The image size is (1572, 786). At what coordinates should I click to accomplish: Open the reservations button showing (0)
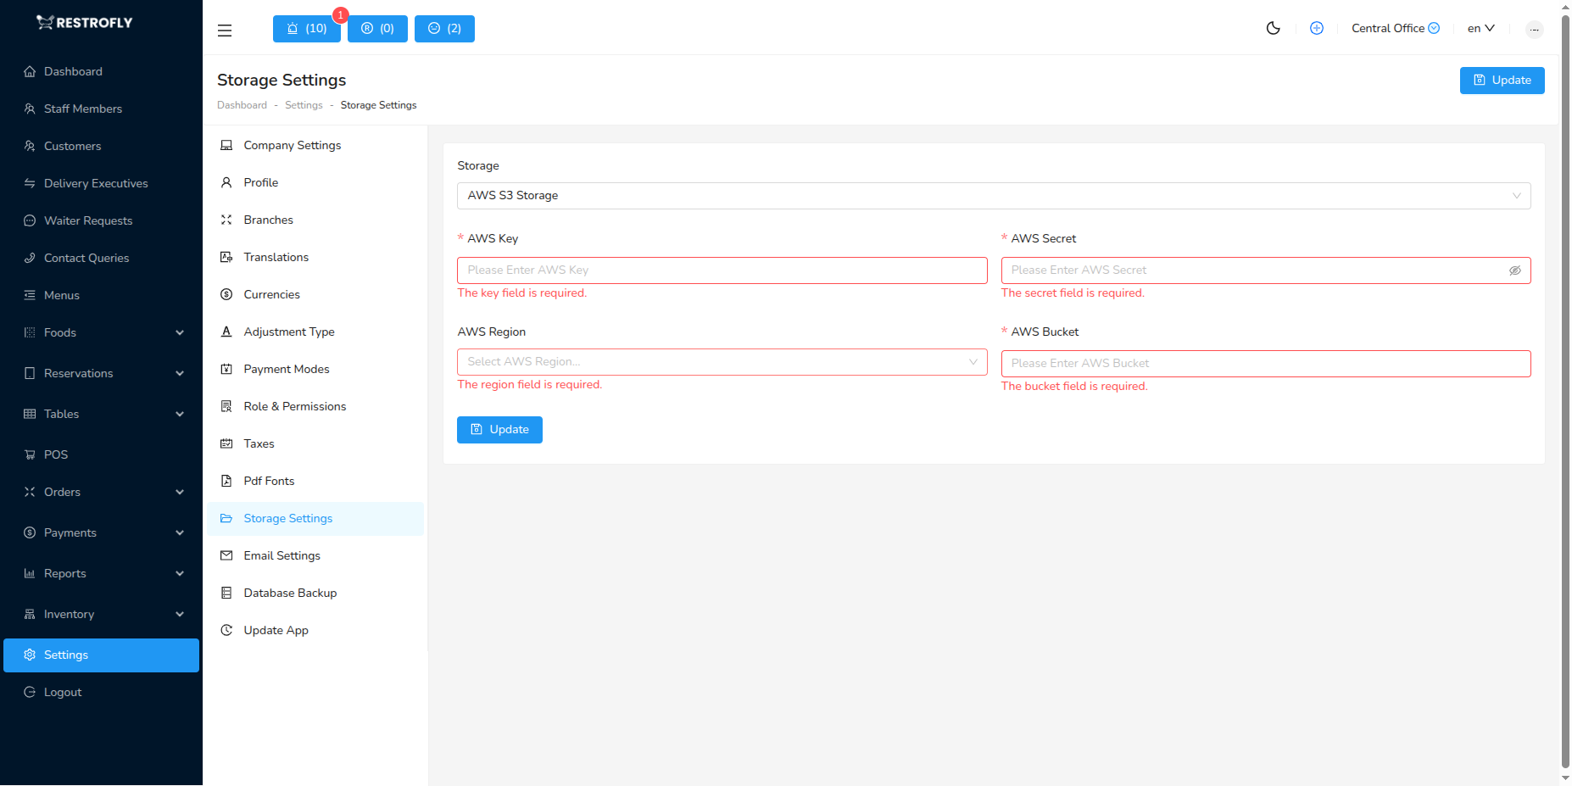point(377,29)
